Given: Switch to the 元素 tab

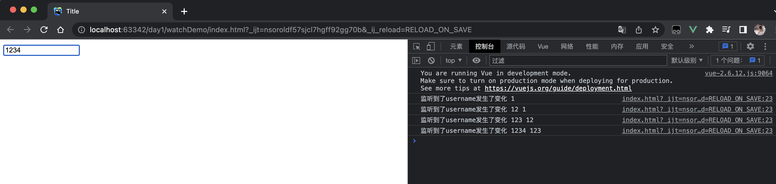Looking at the screenshot, I should (x=456, y=47).
